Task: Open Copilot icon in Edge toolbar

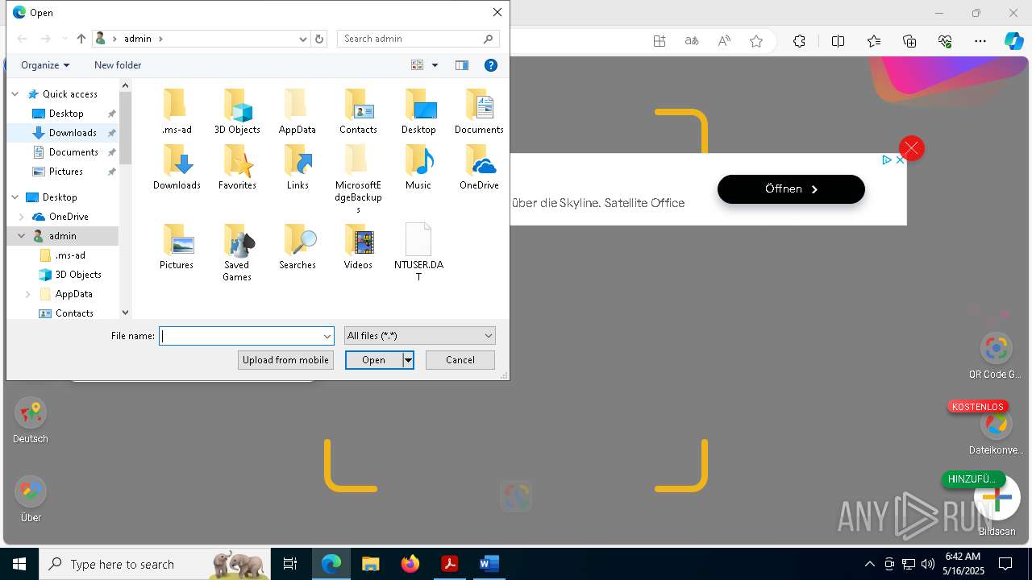Action: coord(1013,41)
